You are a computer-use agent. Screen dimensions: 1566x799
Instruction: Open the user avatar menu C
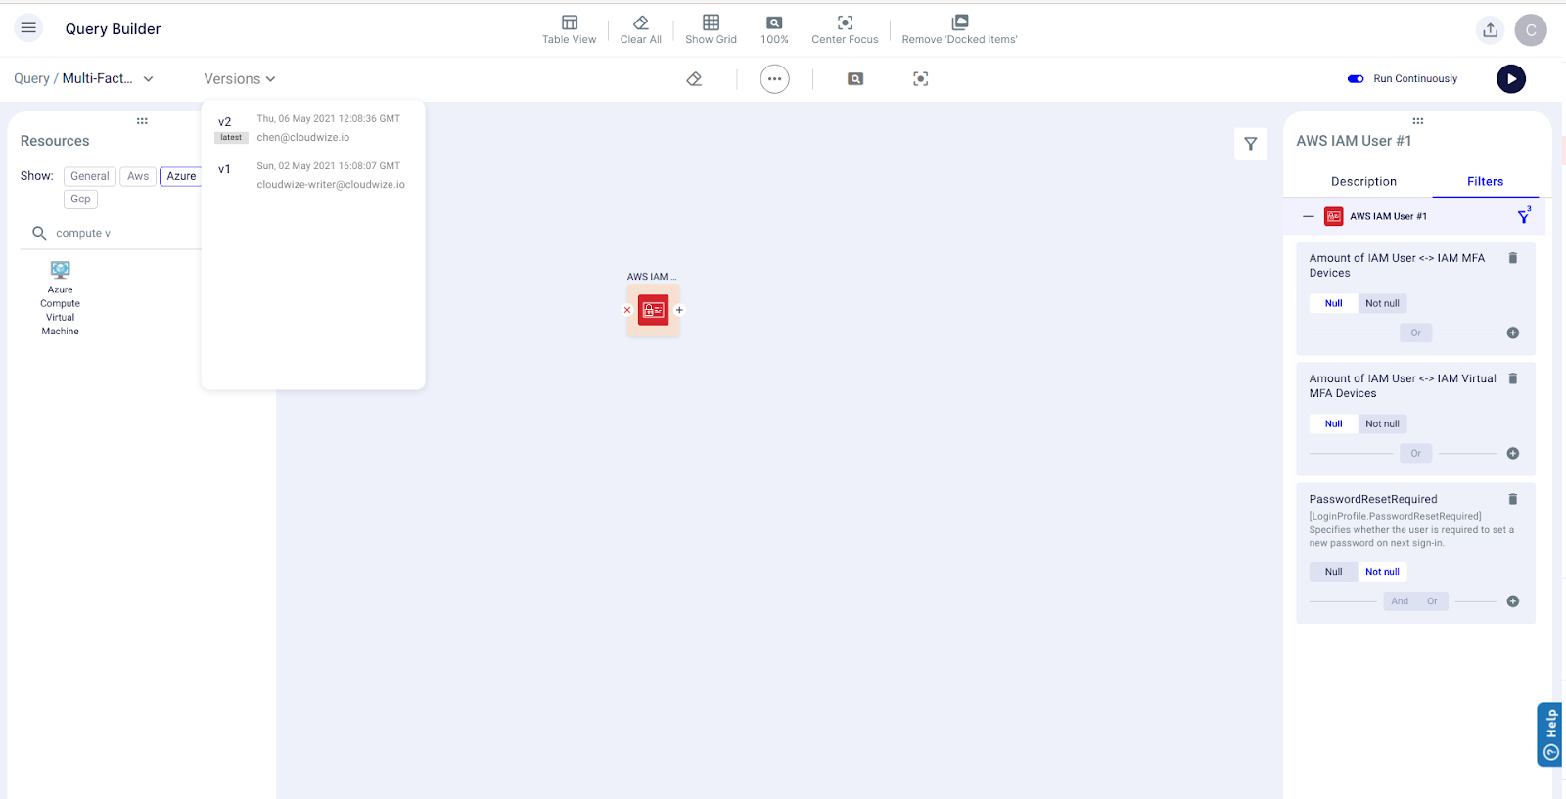(x=1531, y=30)
